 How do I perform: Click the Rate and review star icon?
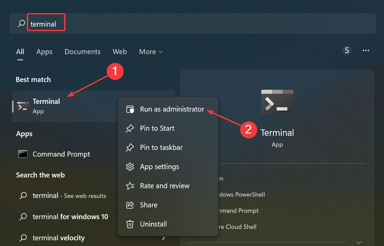130,186
